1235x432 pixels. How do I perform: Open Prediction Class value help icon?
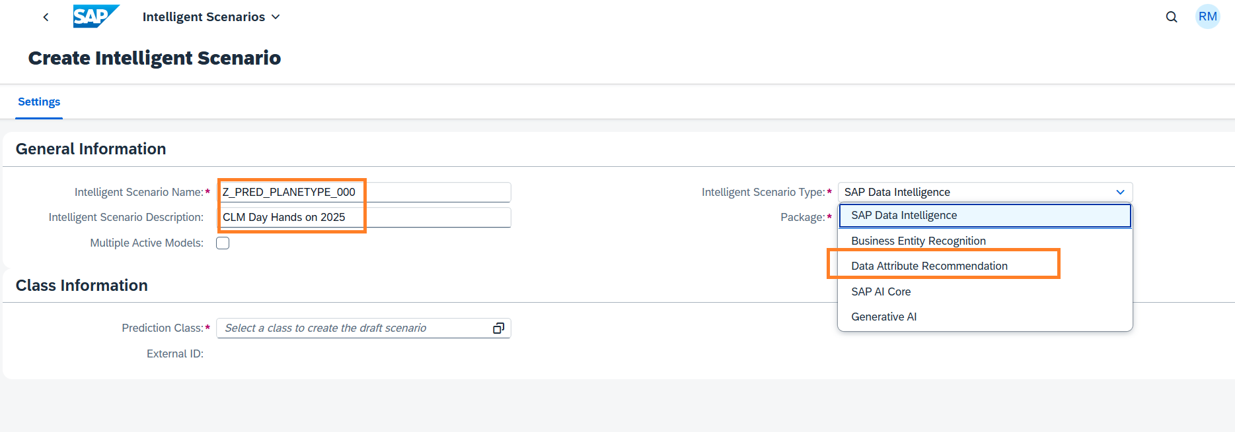point(499,328)
